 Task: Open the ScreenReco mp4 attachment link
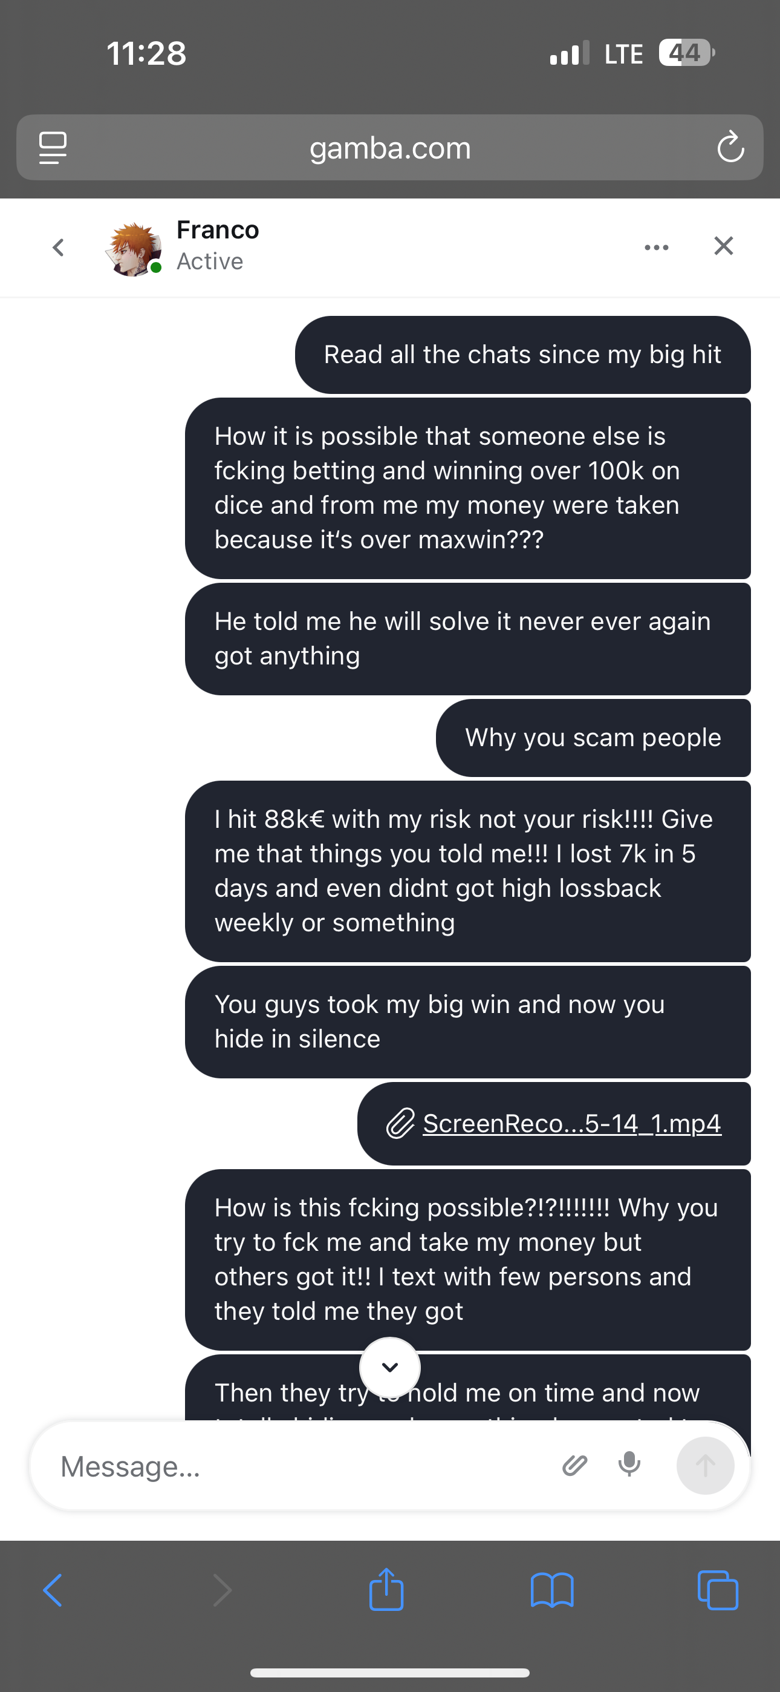click(571, 1123)
